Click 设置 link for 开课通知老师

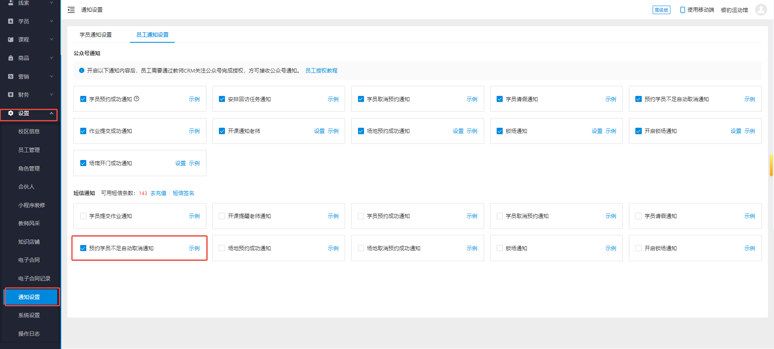319,131
